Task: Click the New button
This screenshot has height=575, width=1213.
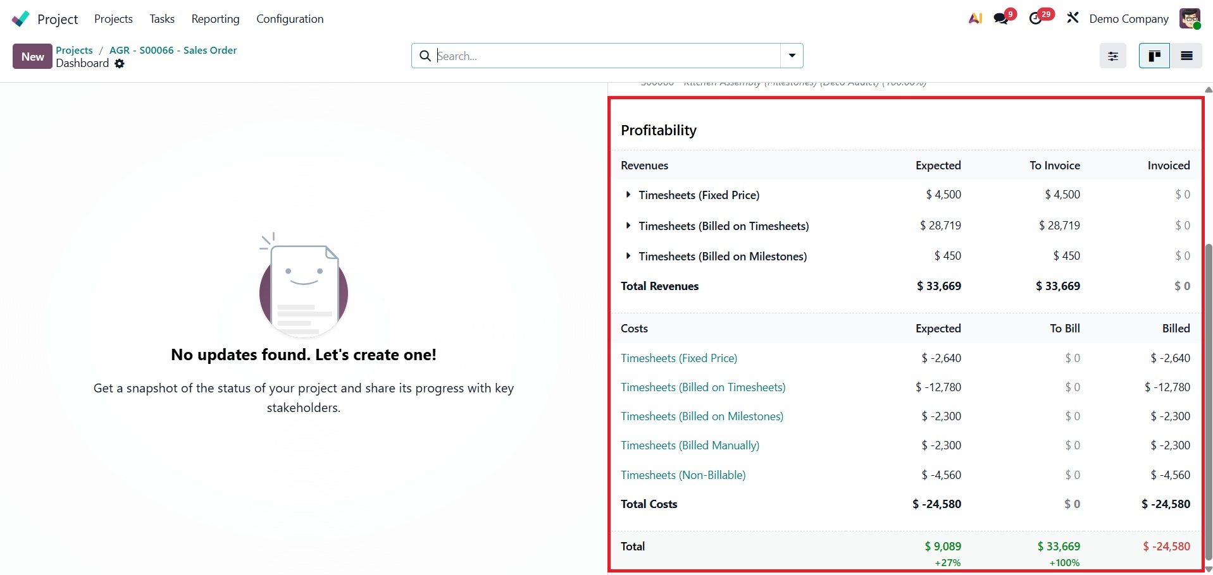Action: pos(32,56)
